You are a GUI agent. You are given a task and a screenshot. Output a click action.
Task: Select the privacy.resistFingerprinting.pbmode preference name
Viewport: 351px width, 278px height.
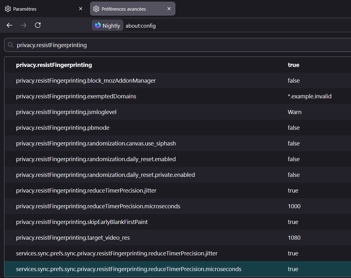pyautogui.click(x=63, y=128)
